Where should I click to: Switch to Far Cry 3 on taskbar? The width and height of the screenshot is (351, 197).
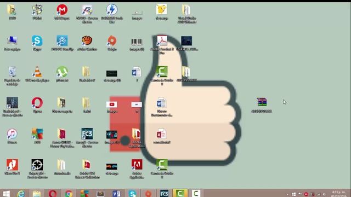point(164,193)
